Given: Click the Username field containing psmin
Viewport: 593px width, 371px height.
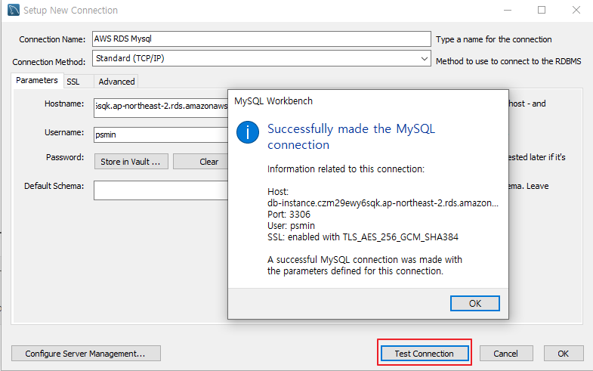Looking at the screenshot, I should pyautogui.click(x=161, y=134).
